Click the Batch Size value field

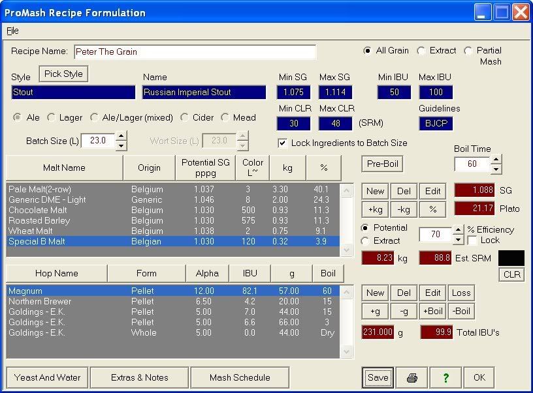(98, 141)
